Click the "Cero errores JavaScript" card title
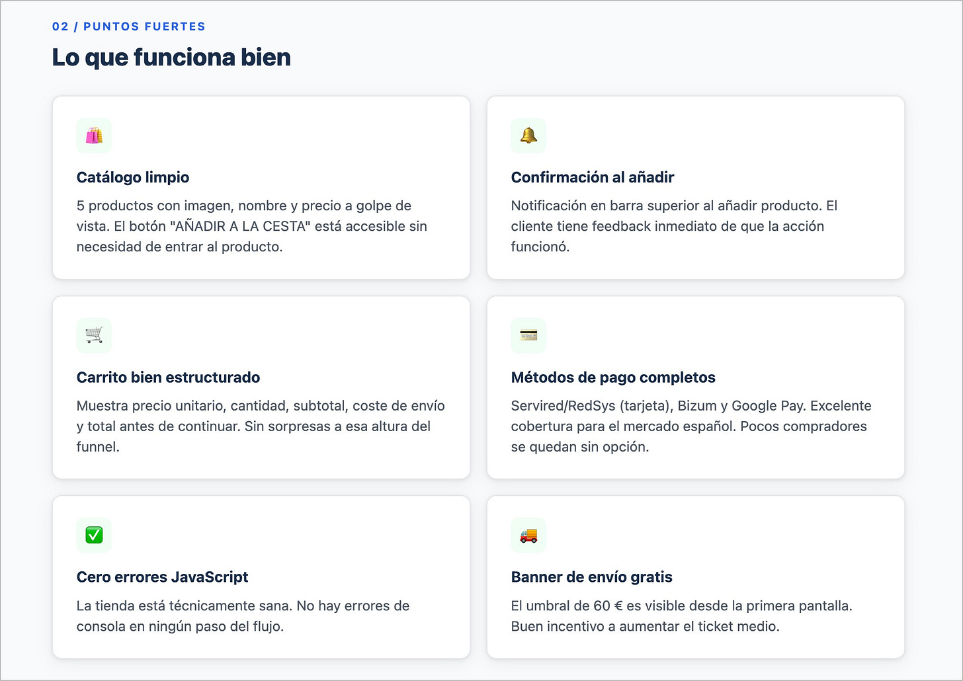The height and width of the screenshot is (681, 963). coord(162,577)
